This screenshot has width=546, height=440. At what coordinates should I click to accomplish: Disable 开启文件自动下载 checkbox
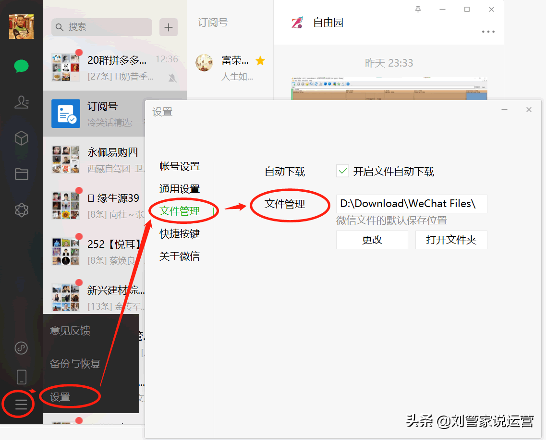342,171
